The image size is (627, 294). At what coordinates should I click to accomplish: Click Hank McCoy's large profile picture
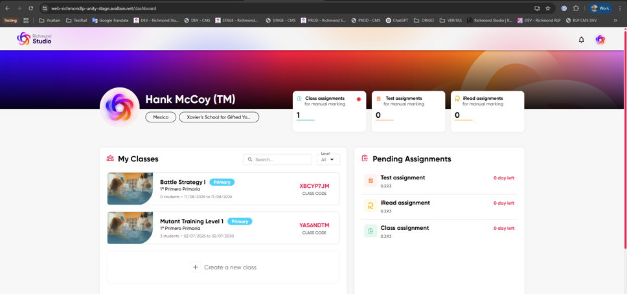coord(120,107)
